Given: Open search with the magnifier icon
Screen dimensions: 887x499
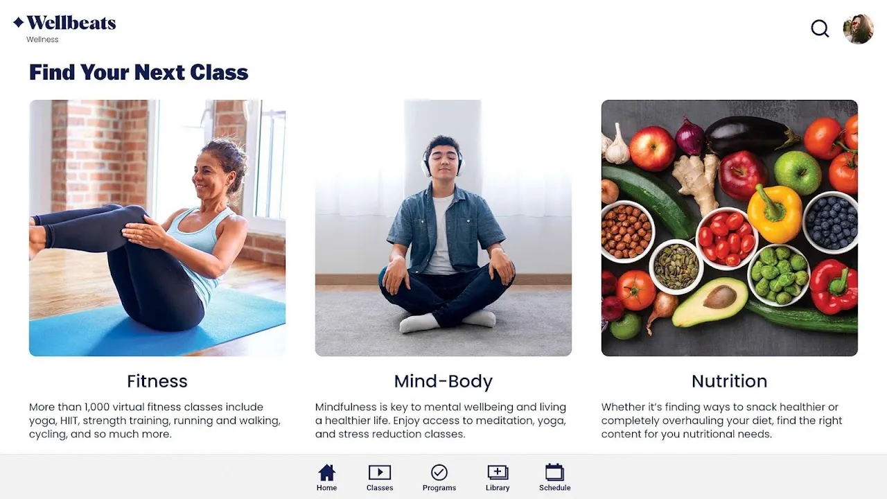Looking at the screenshot, I should pos(820,28).
